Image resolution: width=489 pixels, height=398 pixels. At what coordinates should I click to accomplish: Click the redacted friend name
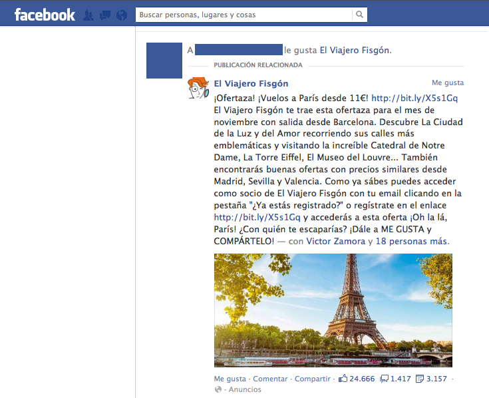pyautogui.click(x=239, y=50)
